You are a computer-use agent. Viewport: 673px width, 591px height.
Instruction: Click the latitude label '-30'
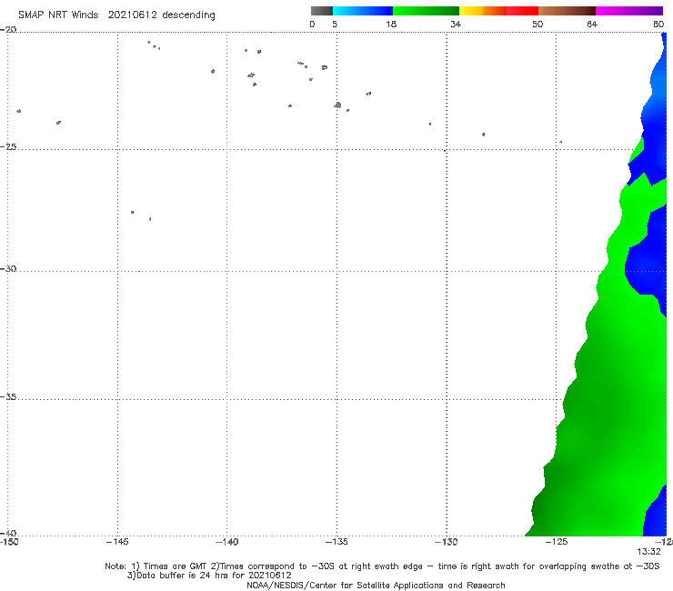coord(8,268)
